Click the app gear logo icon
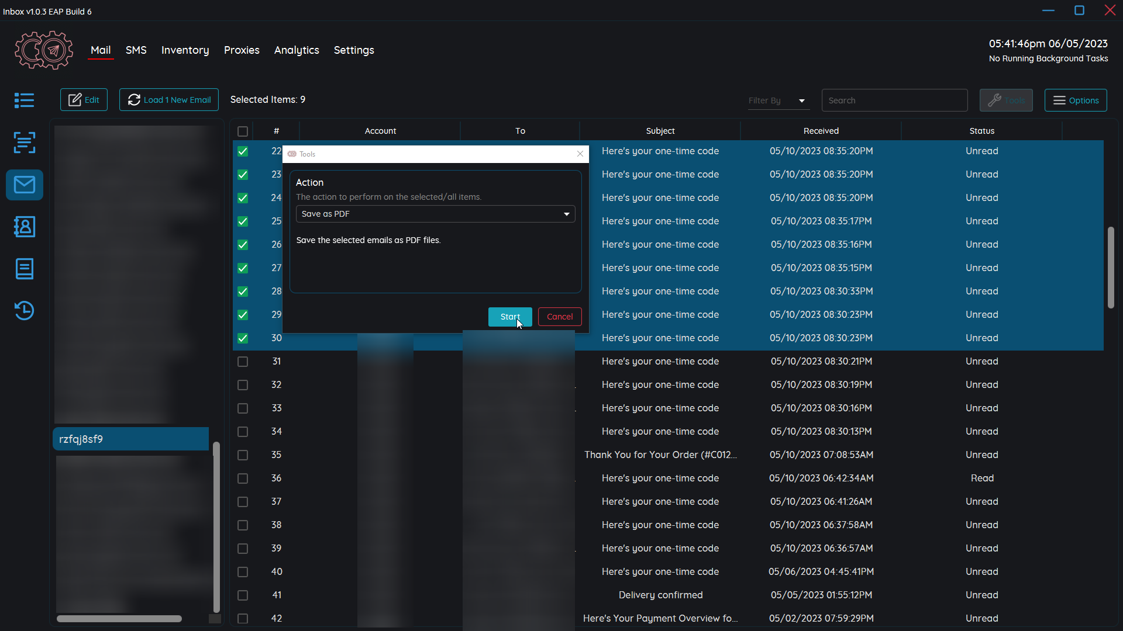This screenshot has height=631, width=1123. tap(44, 50)
